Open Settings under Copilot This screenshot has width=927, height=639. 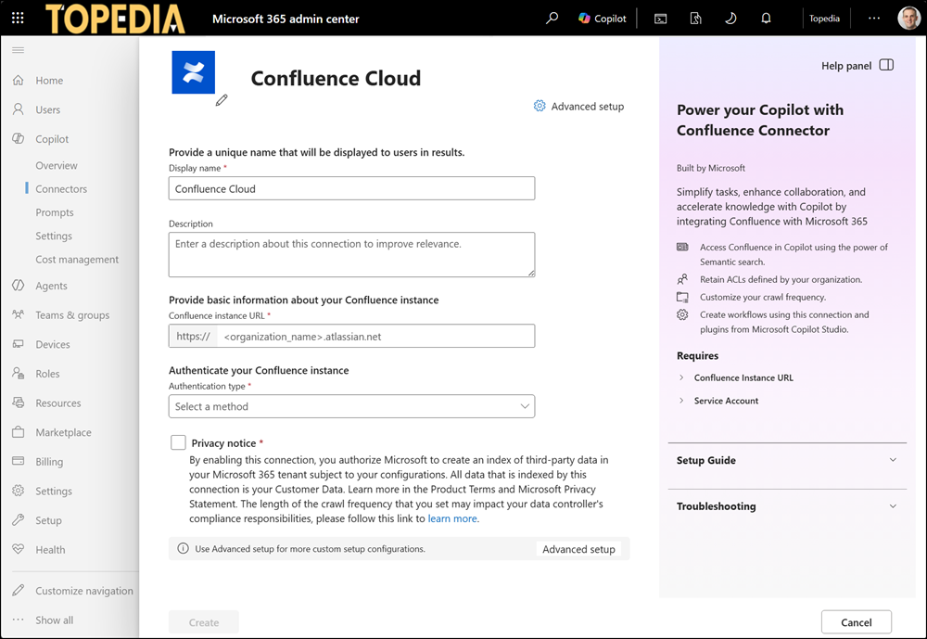pyautogui.click(x=54, y=236)
